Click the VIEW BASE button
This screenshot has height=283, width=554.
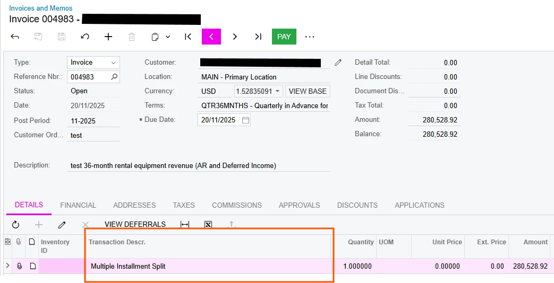[308, 91]
